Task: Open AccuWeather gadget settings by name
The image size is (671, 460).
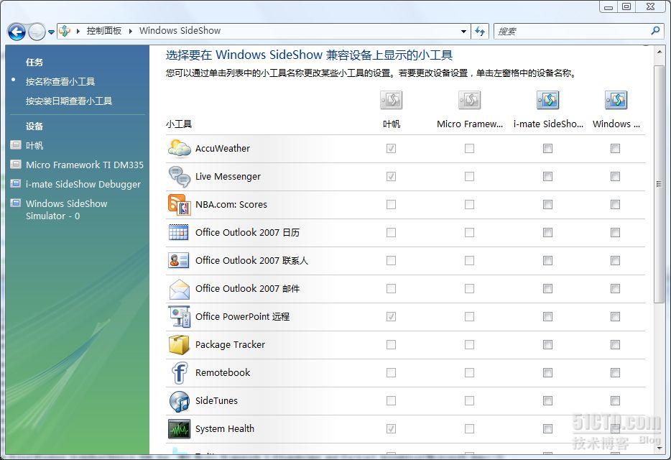Action: tap(223, 148)
